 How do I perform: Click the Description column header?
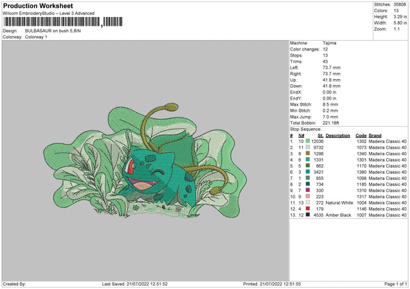click(x=338, y=135)
